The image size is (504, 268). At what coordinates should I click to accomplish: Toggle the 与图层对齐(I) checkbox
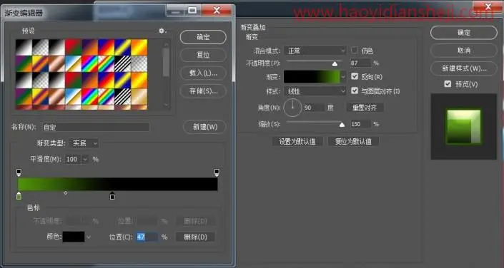[x=355, y=91]
